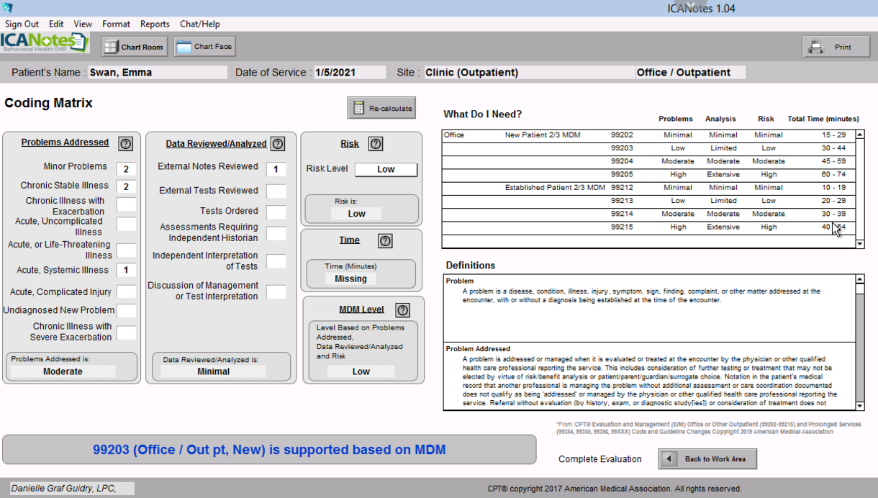Click the Minor Problems count field
This screenshot has height=498, width=878.
tap(126, 169)
